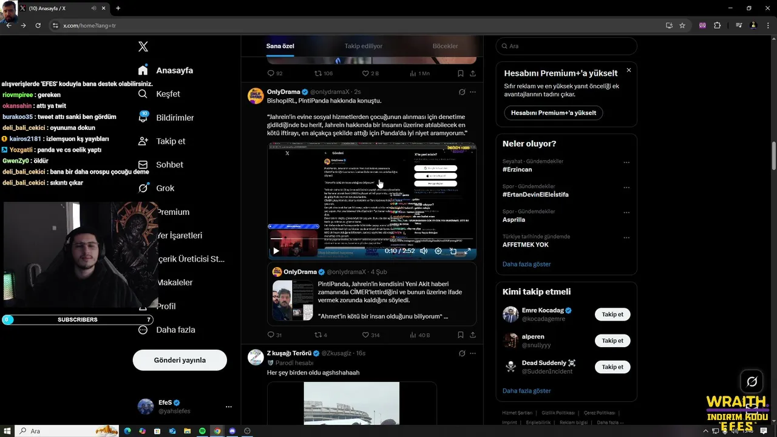Open Chrome media controls icon

[x=739, y=25]
